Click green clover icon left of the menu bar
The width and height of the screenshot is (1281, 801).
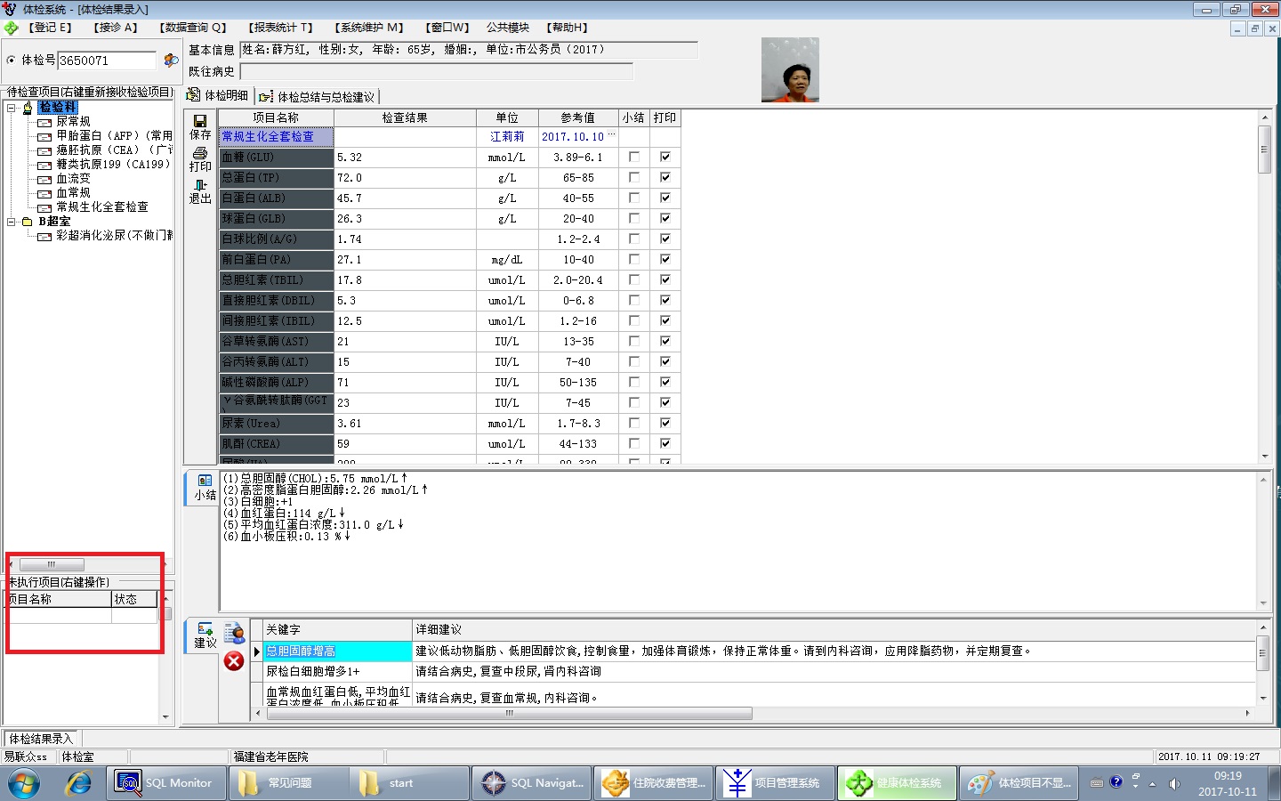point(11,28)
